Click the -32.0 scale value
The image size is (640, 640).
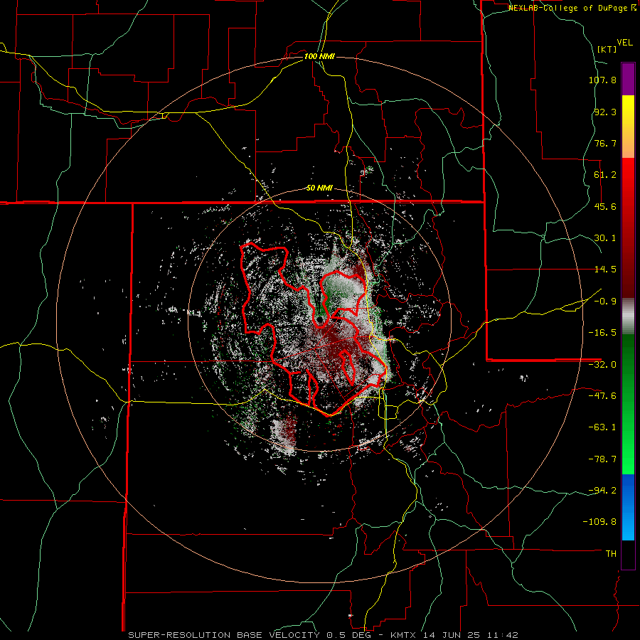[x=602, y=365]
